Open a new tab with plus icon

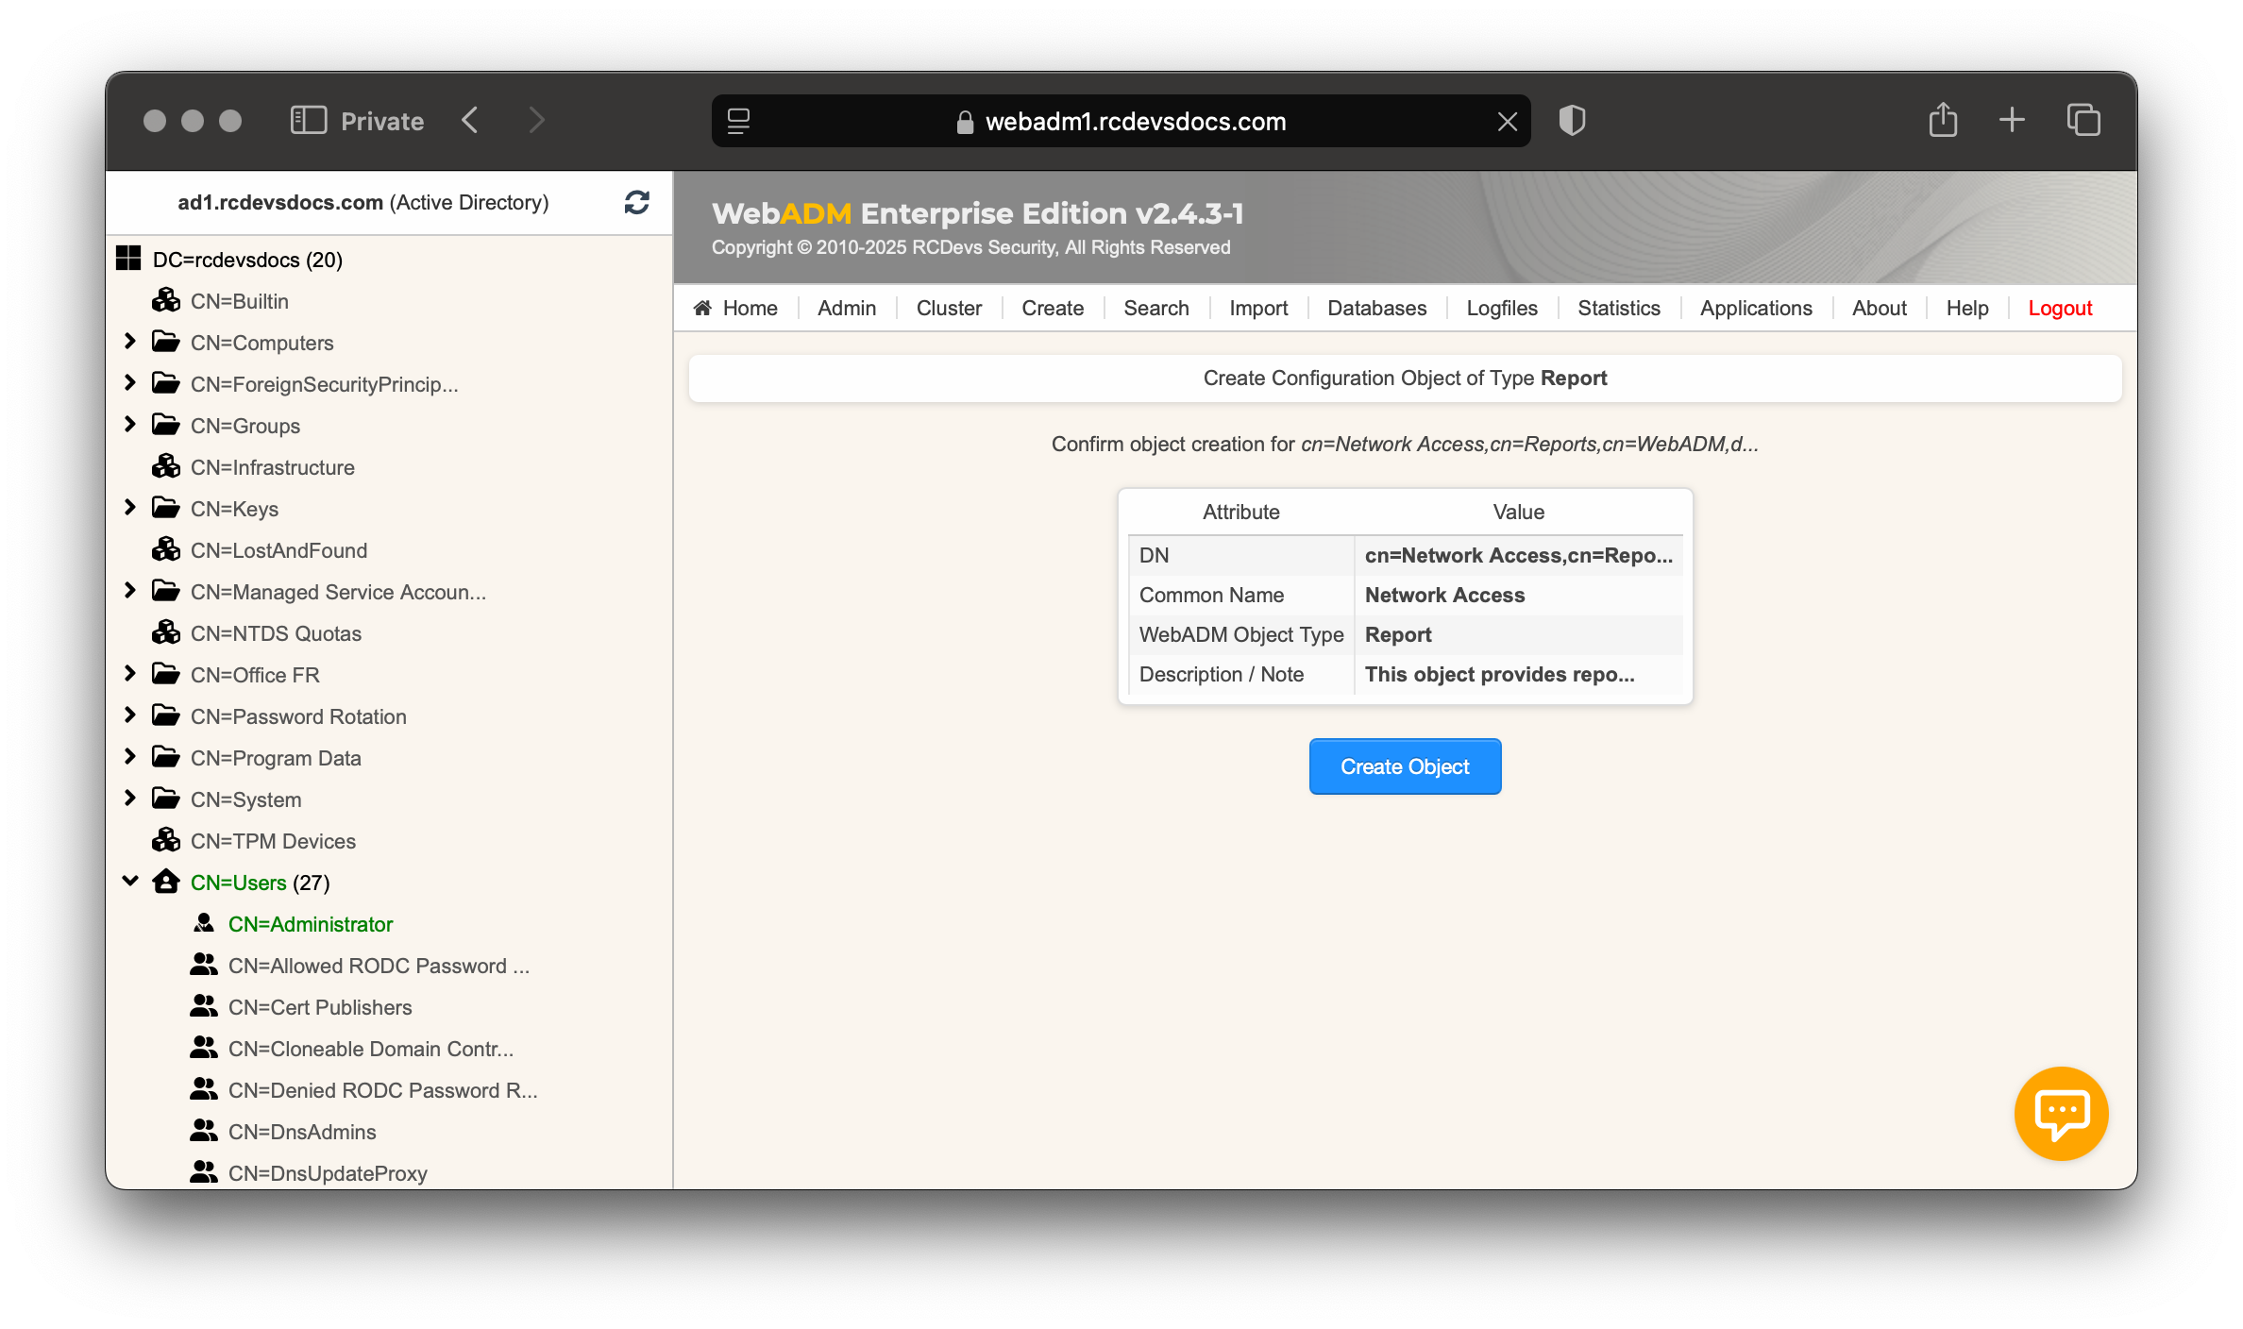(2012, 120)
